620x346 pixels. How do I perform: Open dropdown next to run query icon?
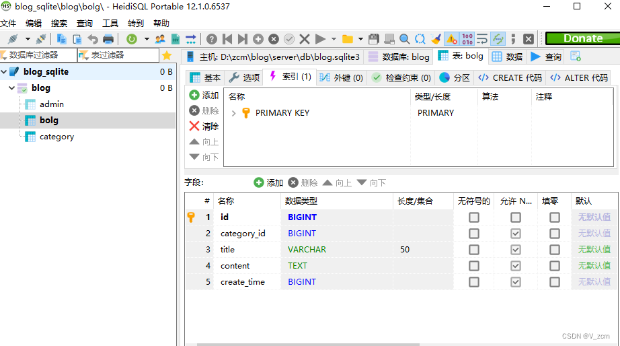point(334,39)
